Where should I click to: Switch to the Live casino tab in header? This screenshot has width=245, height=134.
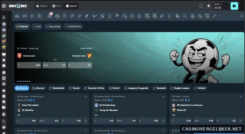[x=56, y=6]
